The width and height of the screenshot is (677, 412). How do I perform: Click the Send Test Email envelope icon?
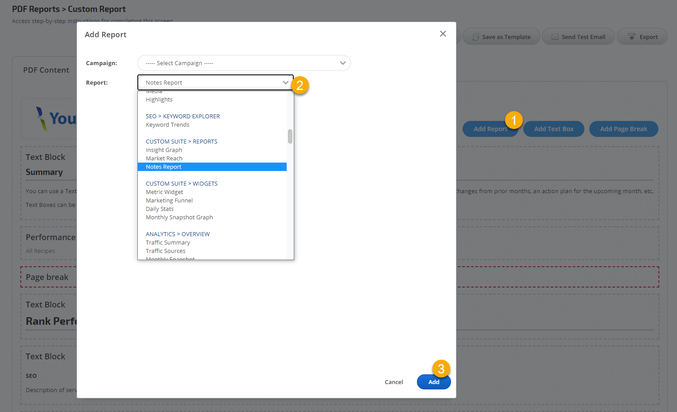coord(555,37)
